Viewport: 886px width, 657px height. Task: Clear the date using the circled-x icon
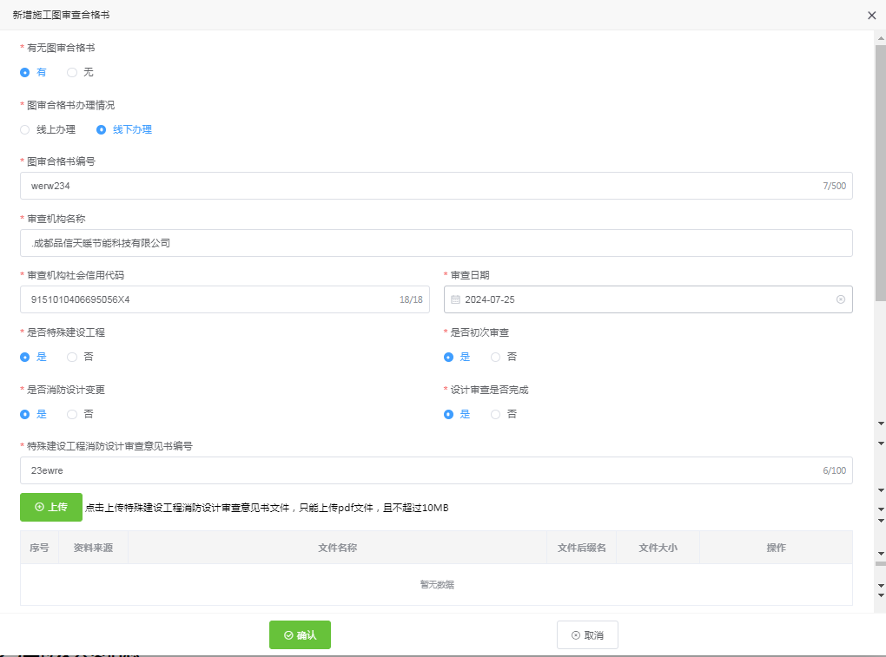pos(840,299)
